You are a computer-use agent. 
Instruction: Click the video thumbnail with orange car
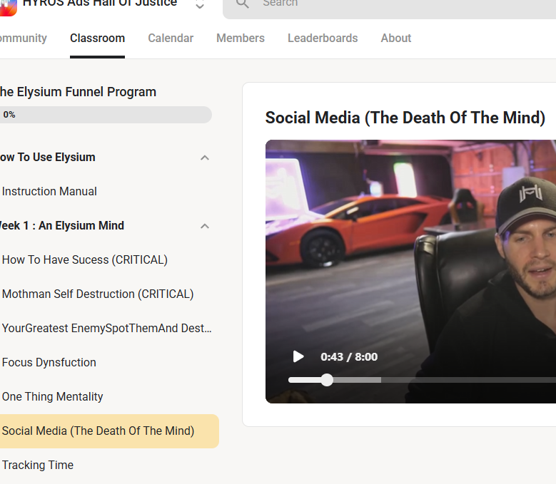click(410, 271)
